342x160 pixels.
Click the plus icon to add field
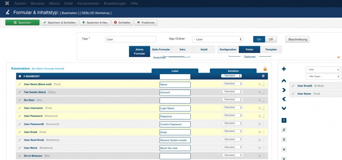pos(284,69)
